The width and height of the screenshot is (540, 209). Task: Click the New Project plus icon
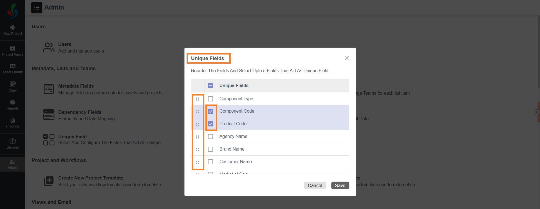click(x=13, y=28)
